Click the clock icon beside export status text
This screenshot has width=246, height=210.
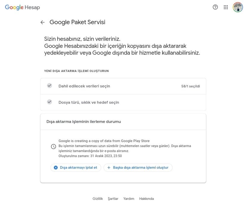53,147
